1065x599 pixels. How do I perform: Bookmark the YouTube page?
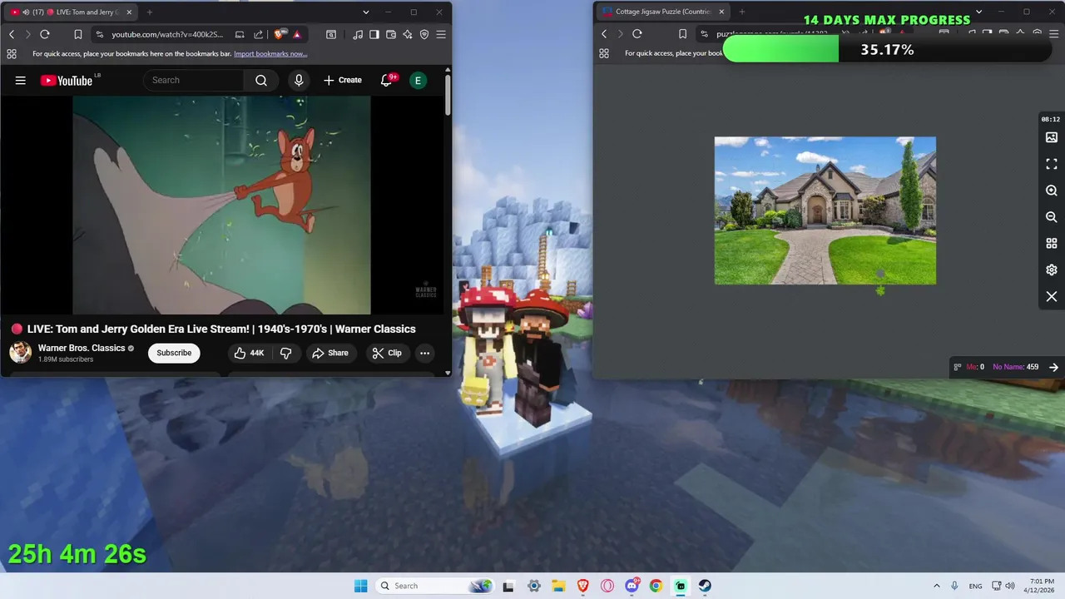[78, 34]
